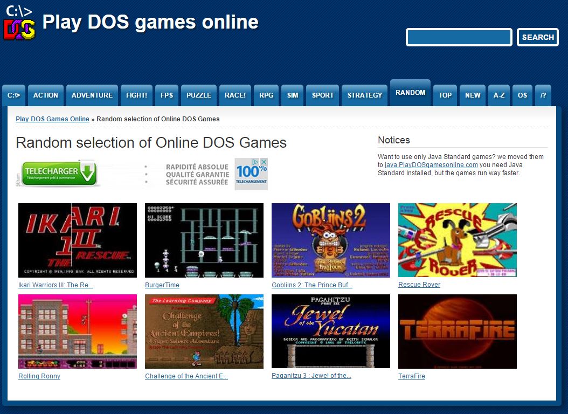The image size is (568, 414).
Task: Open the Gobliins 2 game thumbnail
Action: coord(331,240)
